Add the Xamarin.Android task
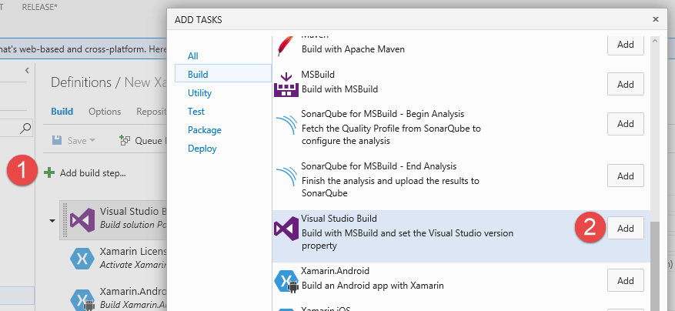Viewport: 675px width, 311px height. pos(626,280)
